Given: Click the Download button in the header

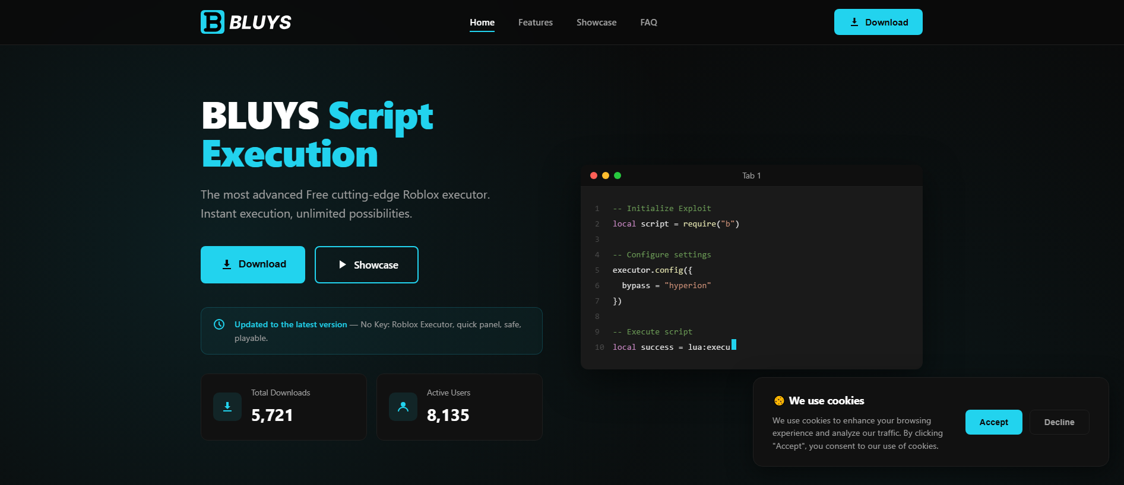Looking at the screenshot, I should coord(878,22).
